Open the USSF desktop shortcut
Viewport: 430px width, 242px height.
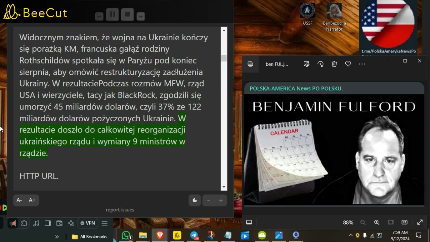[307, 14]
